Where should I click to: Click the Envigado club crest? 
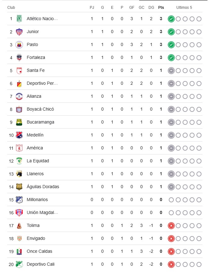(x=19, y=238)
